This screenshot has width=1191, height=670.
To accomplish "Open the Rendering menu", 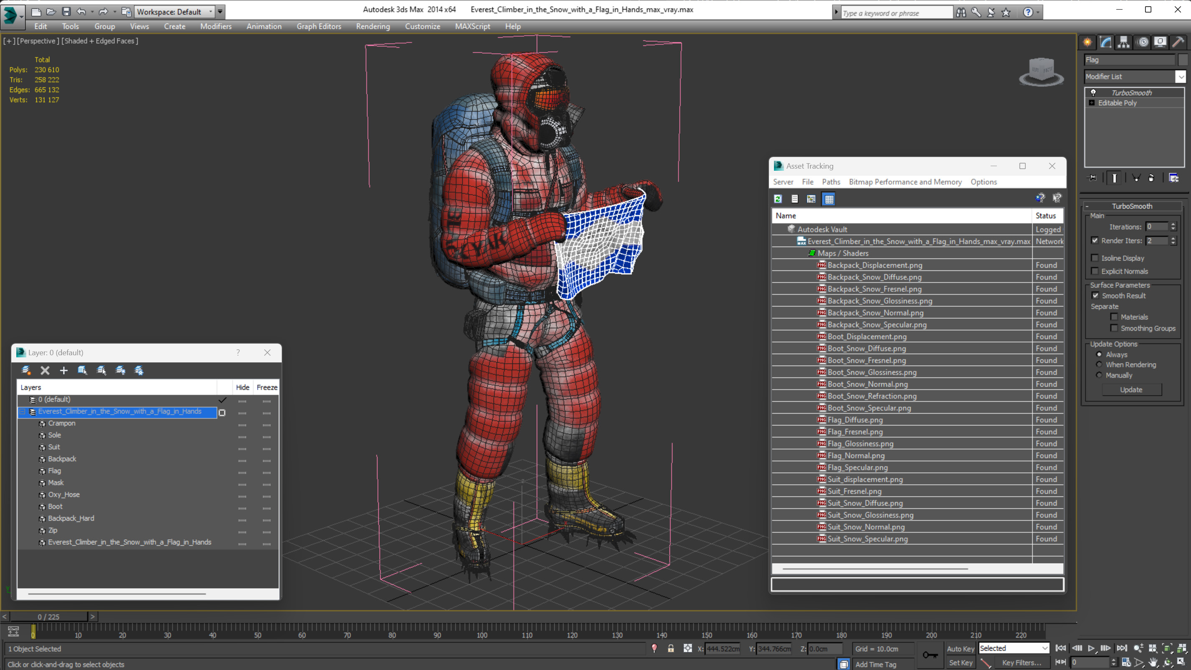I will click(x=373, y=26).
